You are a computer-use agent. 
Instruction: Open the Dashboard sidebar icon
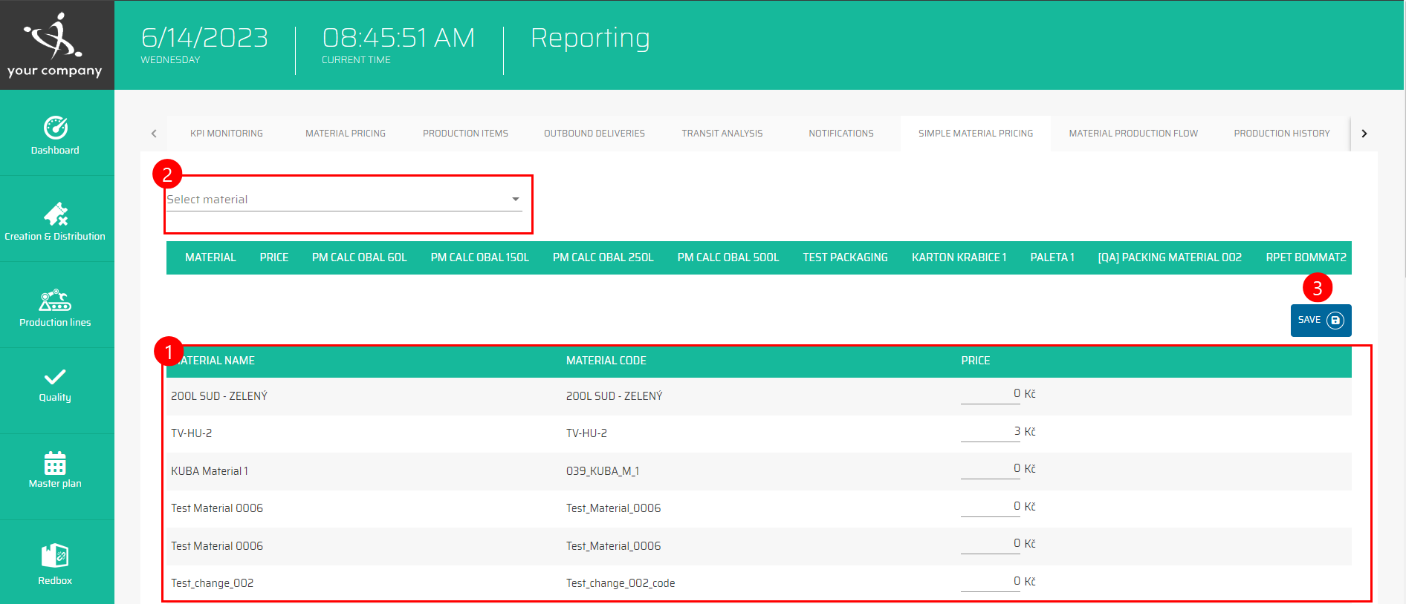click(x=56, y=128)
